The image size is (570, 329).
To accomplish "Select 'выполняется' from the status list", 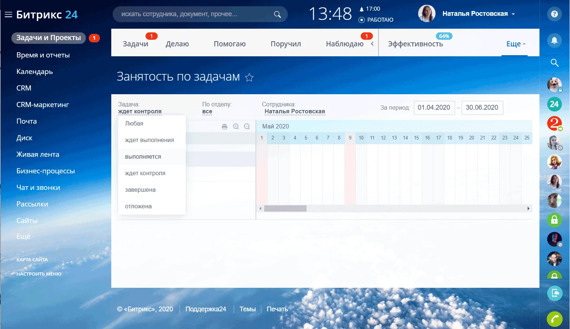I will tap(143, 157).
